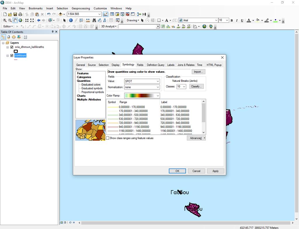The width and height of the screenshot is (299, 229).
Task: Click line symbol for 940,000001 - 1190,000000 class
Action: pyautogui.click(x=113, y=127)
